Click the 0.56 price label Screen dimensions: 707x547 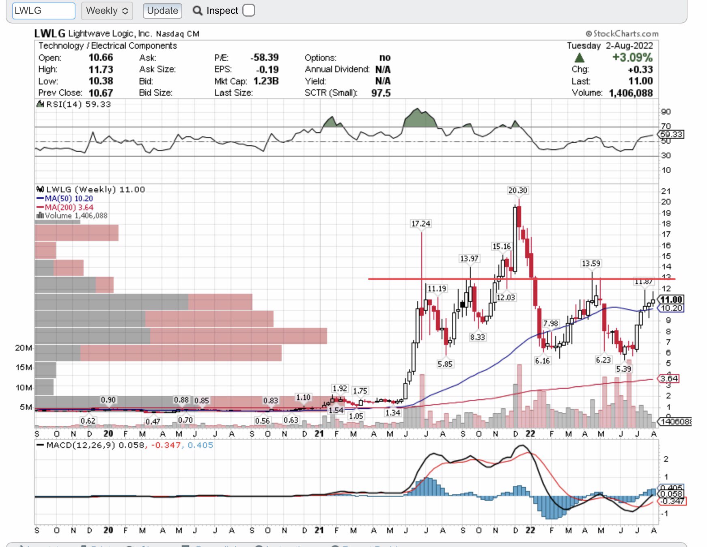pyautogui.click(x=263, y=421)
